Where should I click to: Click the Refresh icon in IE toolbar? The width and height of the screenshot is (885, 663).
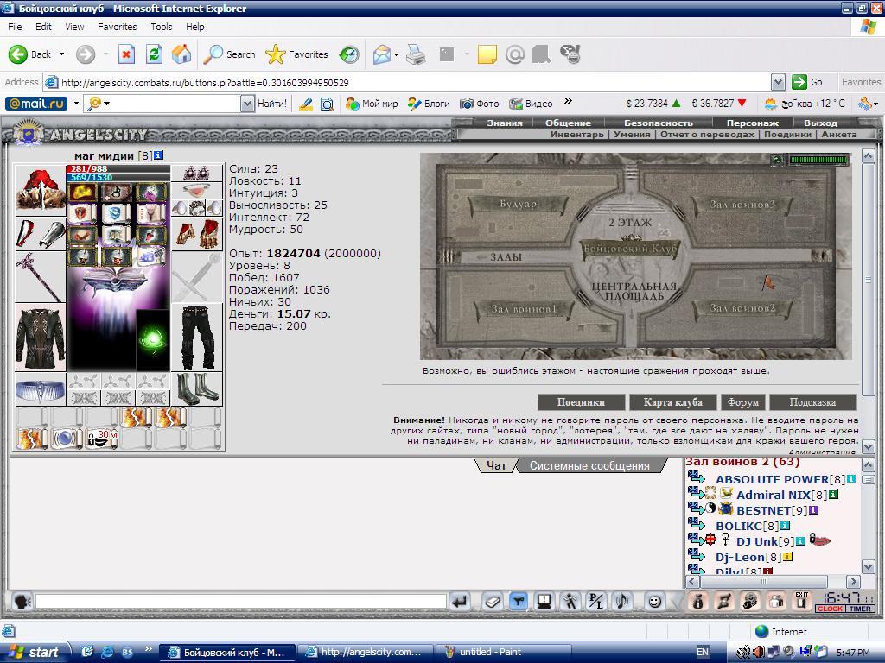pos(154,54)
